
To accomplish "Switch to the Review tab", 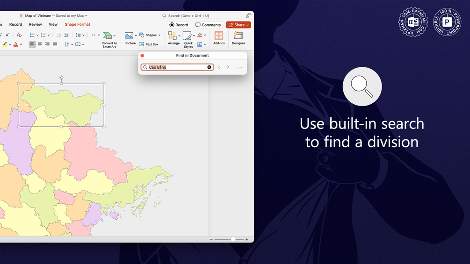I will click(x=36, y=25).
